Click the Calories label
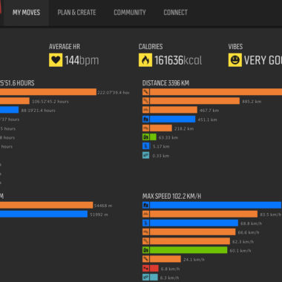Image resolution: width=282 pixels, height=282 pixels. 151,47
